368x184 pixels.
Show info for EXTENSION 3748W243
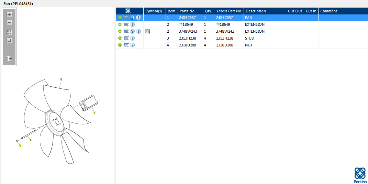pos(138,31)
